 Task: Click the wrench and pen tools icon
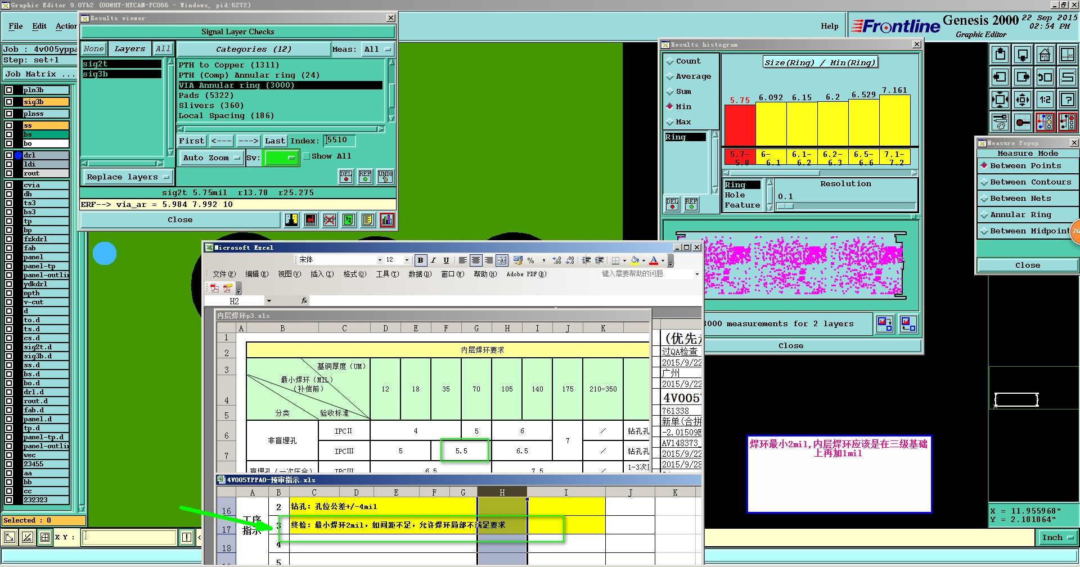point(1000,122)
